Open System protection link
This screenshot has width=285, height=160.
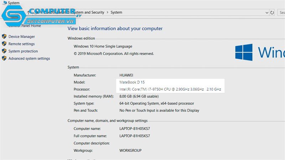point(23,51)
